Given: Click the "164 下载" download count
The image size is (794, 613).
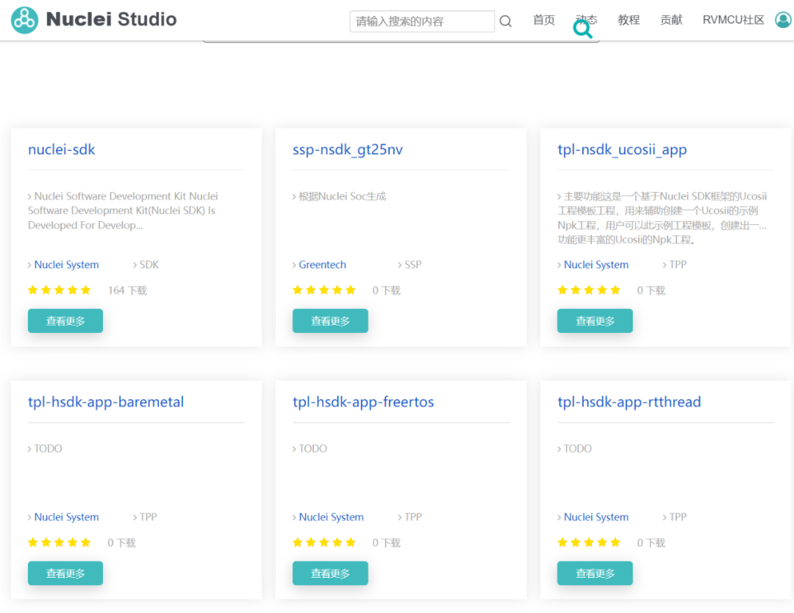Looking at the screenshot, I should [x=127, y=290].
